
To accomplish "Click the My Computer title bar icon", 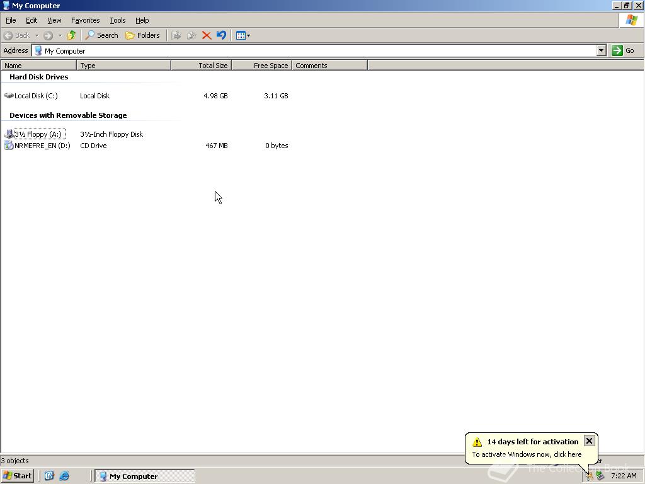I will coord(6,5).
